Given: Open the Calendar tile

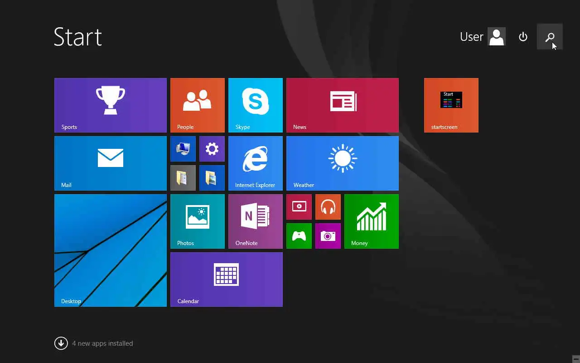Looking at the screenshot, I should click(227, 280).
